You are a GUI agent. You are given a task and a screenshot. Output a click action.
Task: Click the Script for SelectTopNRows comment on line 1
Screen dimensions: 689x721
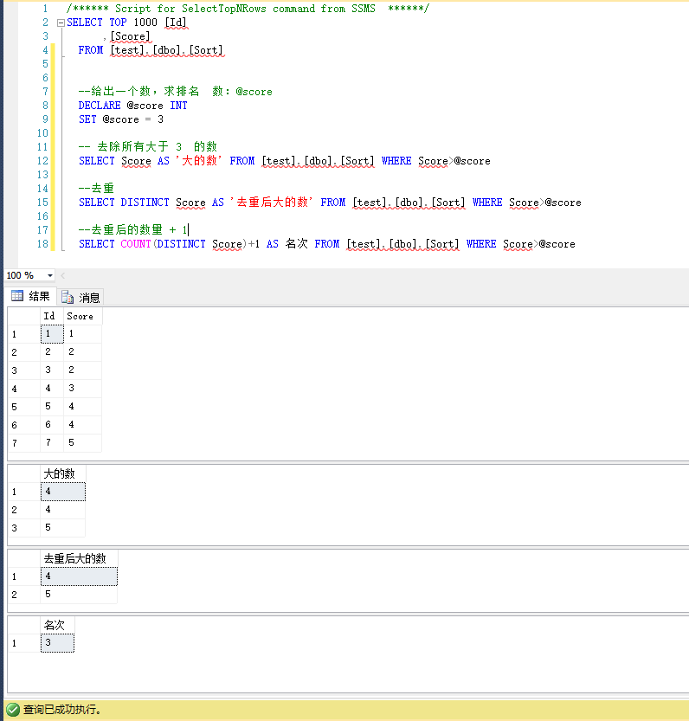[248, 9]
